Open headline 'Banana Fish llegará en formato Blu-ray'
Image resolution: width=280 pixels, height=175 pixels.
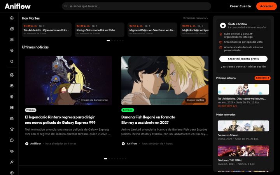[x=148, y=120]
